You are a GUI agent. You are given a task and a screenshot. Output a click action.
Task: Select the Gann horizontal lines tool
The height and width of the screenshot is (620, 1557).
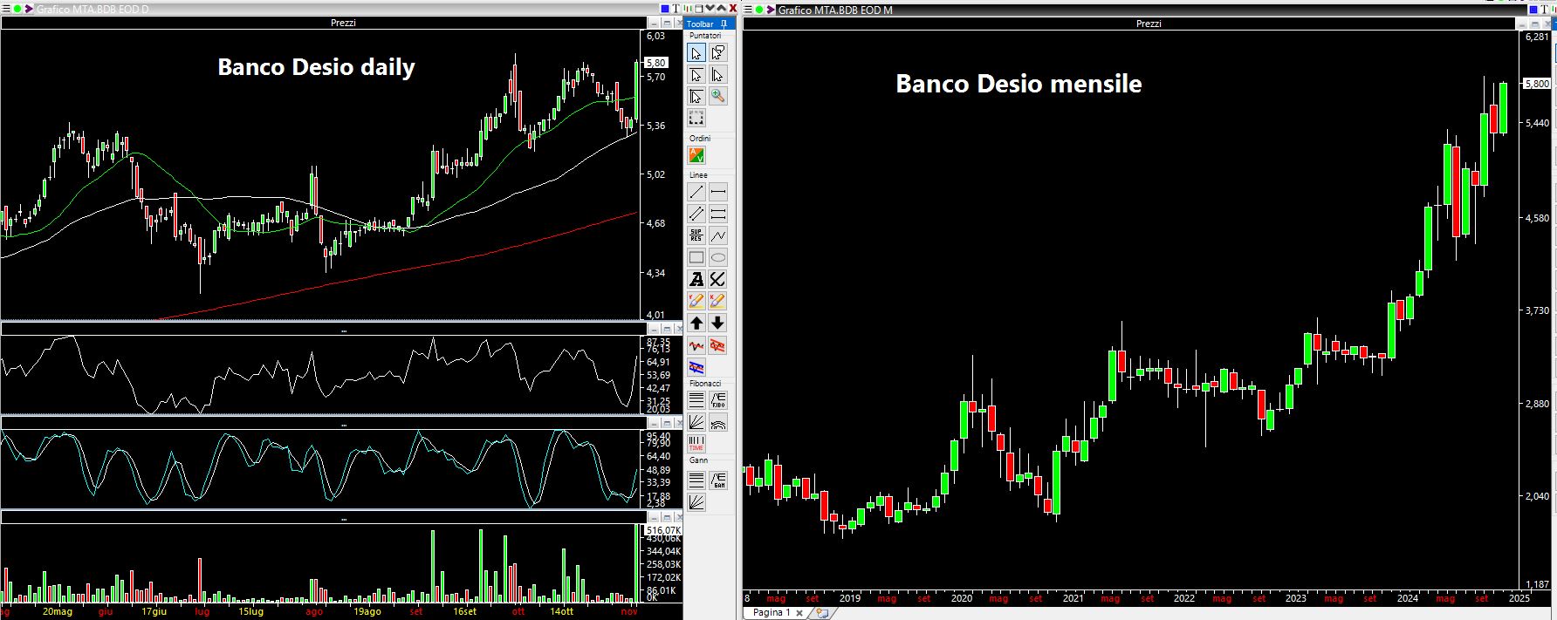[x=696, y=480]
